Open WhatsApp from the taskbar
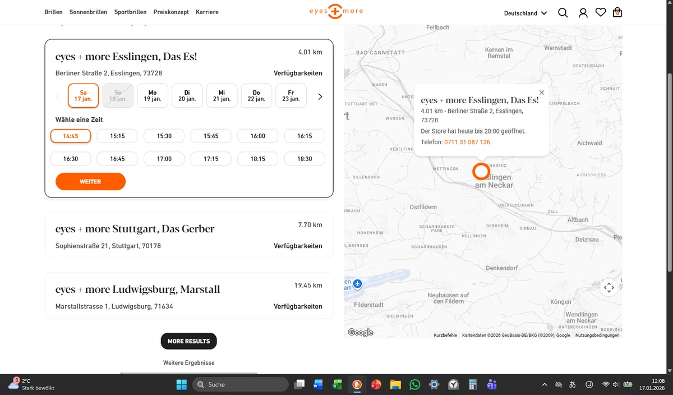This screenshot has height=395, width=673. (x=414, y=384)
